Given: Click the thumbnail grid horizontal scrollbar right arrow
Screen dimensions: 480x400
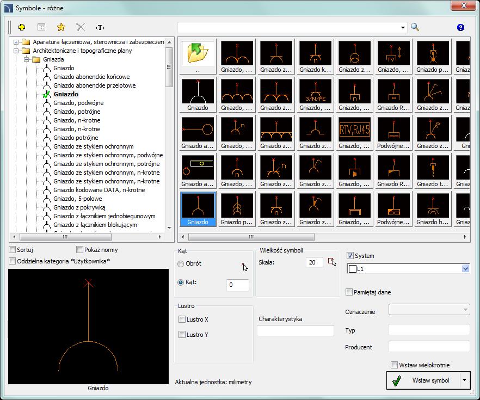Looking at the screenshot, I should 465,237.
